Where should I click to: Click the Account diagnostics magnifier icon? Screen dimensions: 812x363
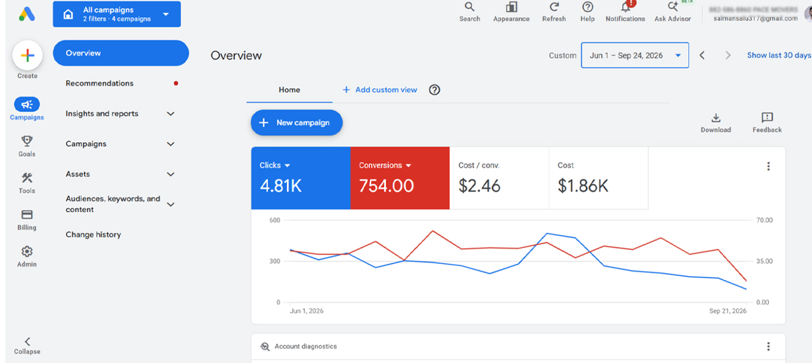(x=265, y=346)
